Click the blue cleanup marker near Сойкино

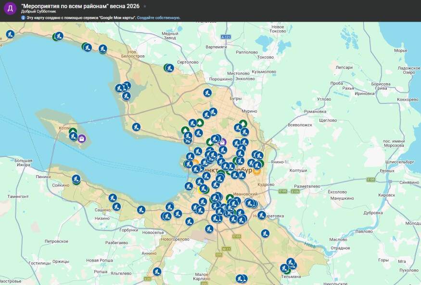pos(76,179)
